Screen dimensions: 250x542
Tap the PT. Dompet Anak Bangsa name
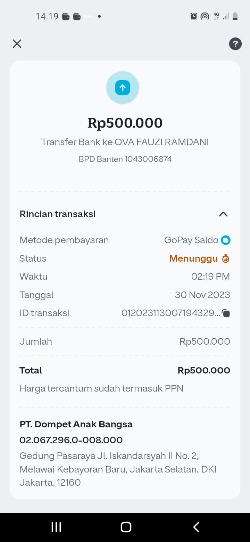coord(76,424)
